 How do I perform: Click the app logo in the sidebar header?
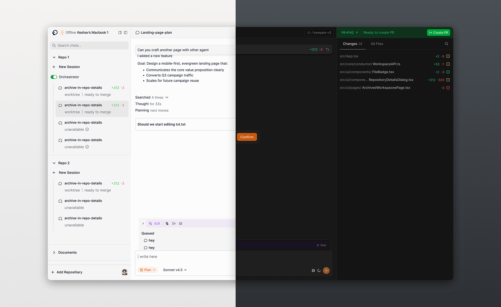click(55, 32)
